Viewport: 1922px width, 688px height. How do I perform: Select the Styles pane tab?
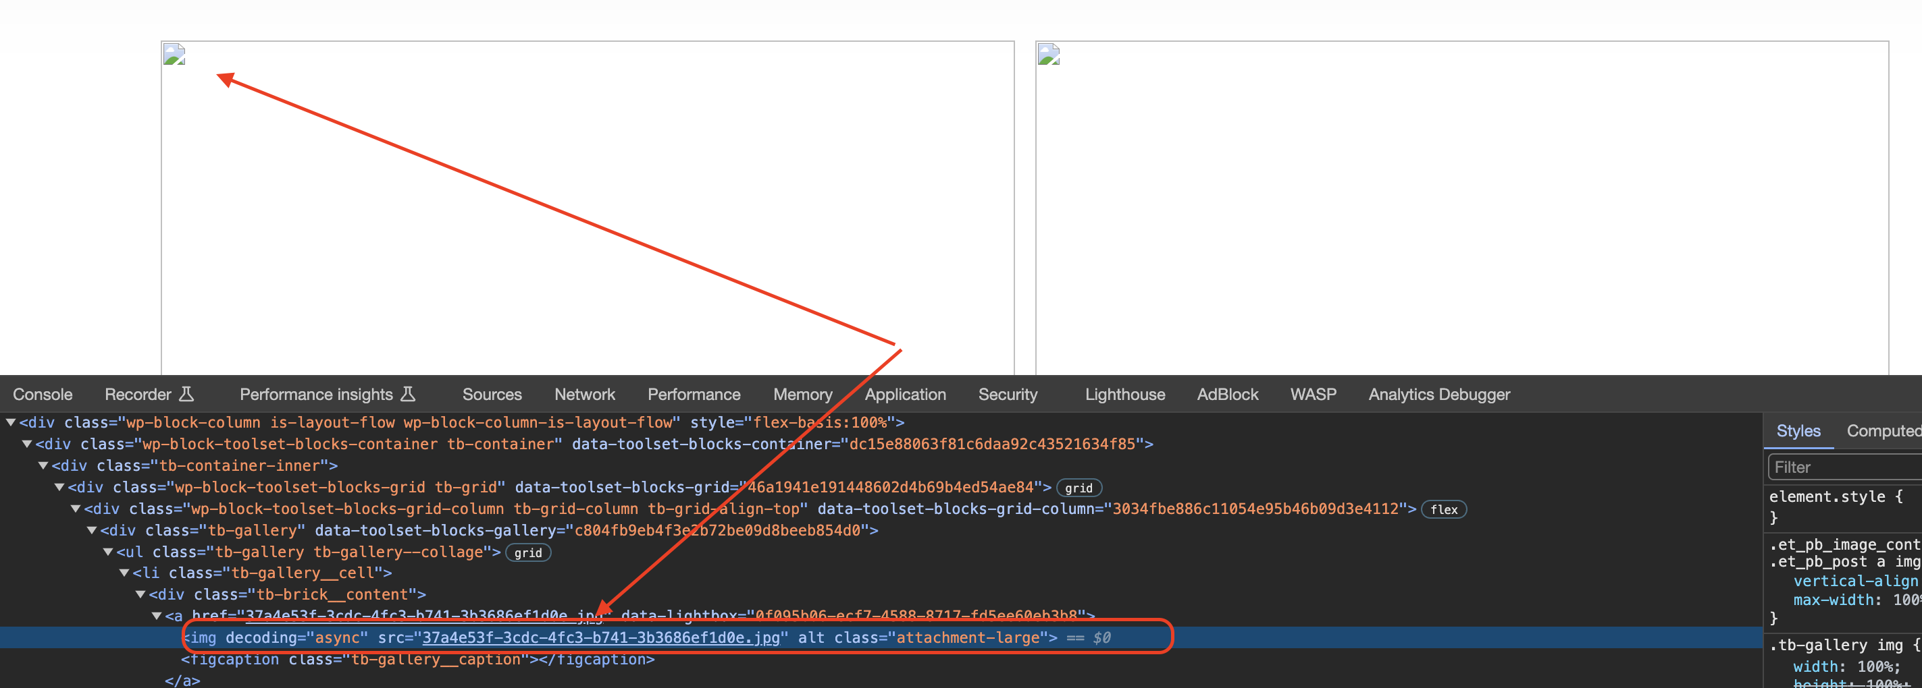click(x=1798, y=431)
